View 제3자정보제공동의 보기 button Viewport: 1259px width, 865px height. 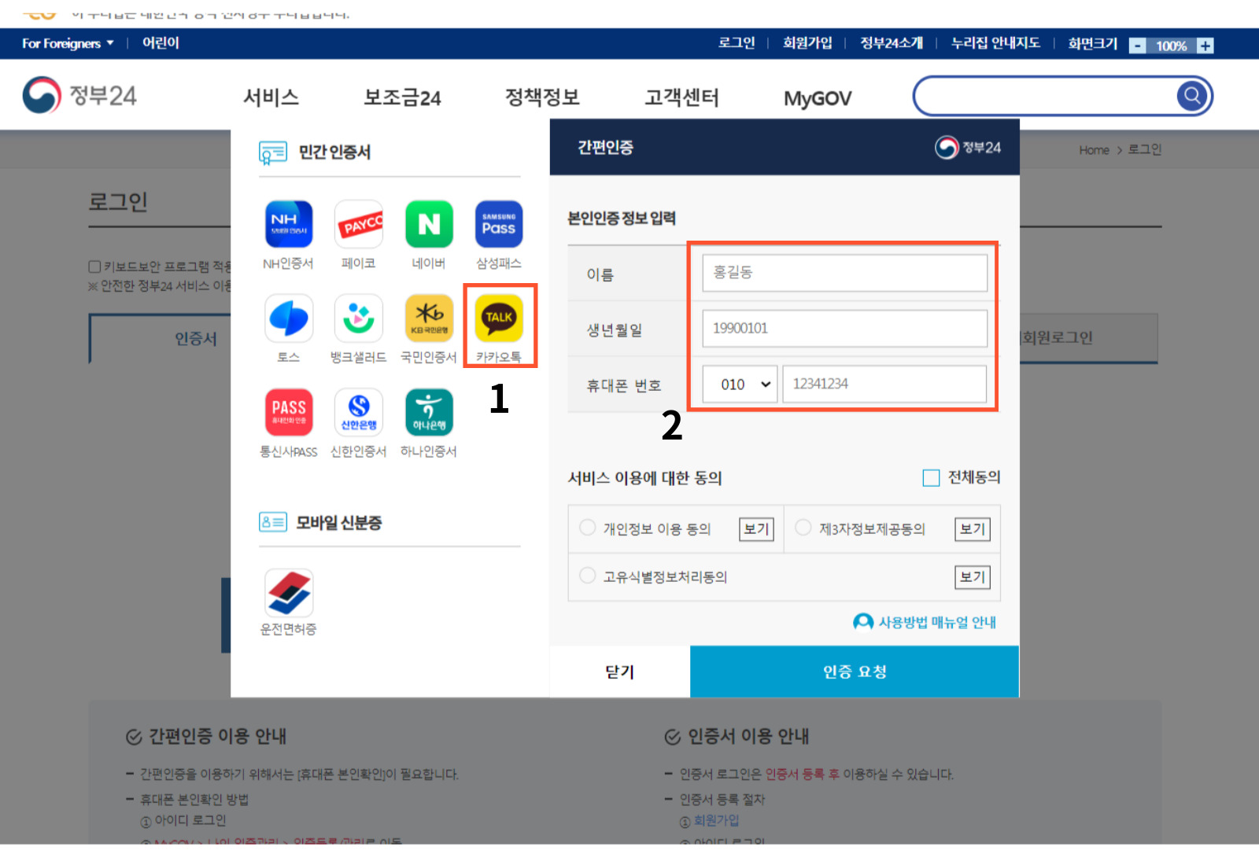tap(973, 529)
